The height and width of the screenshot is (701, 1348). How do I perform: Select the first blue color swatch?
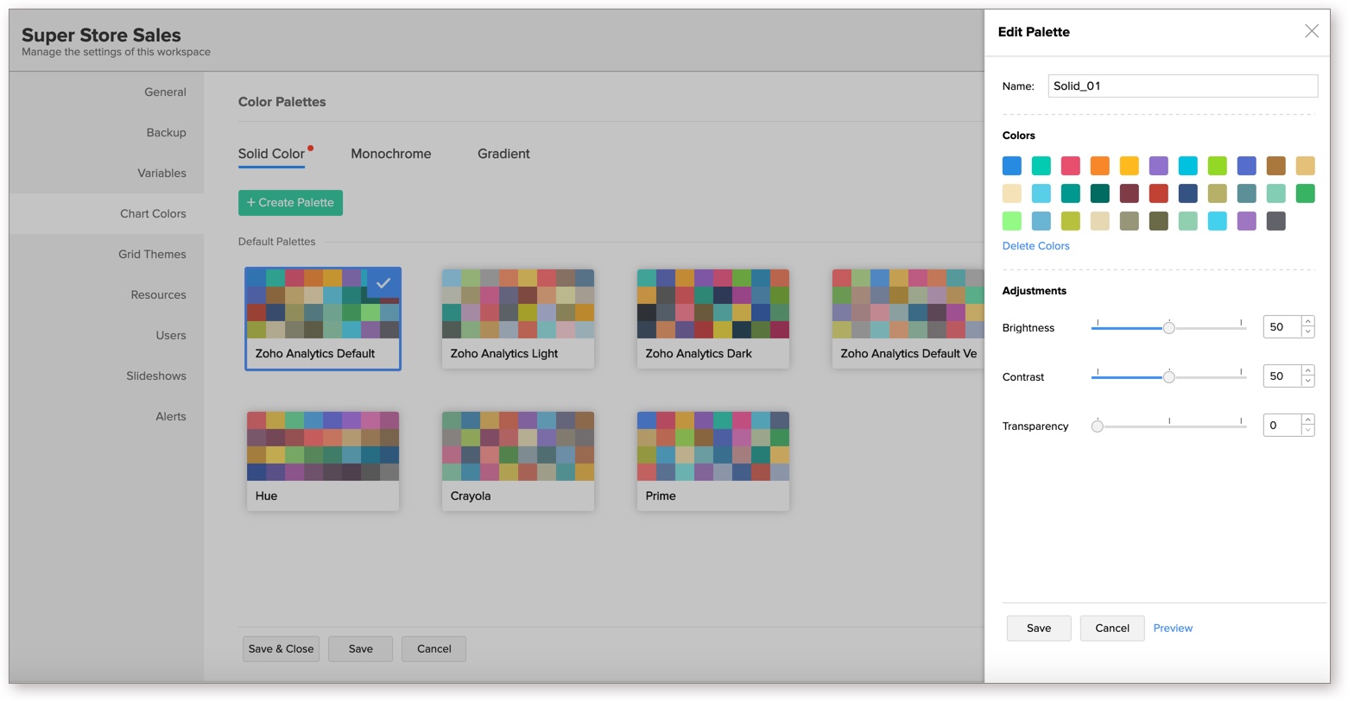click(1012, 166)
